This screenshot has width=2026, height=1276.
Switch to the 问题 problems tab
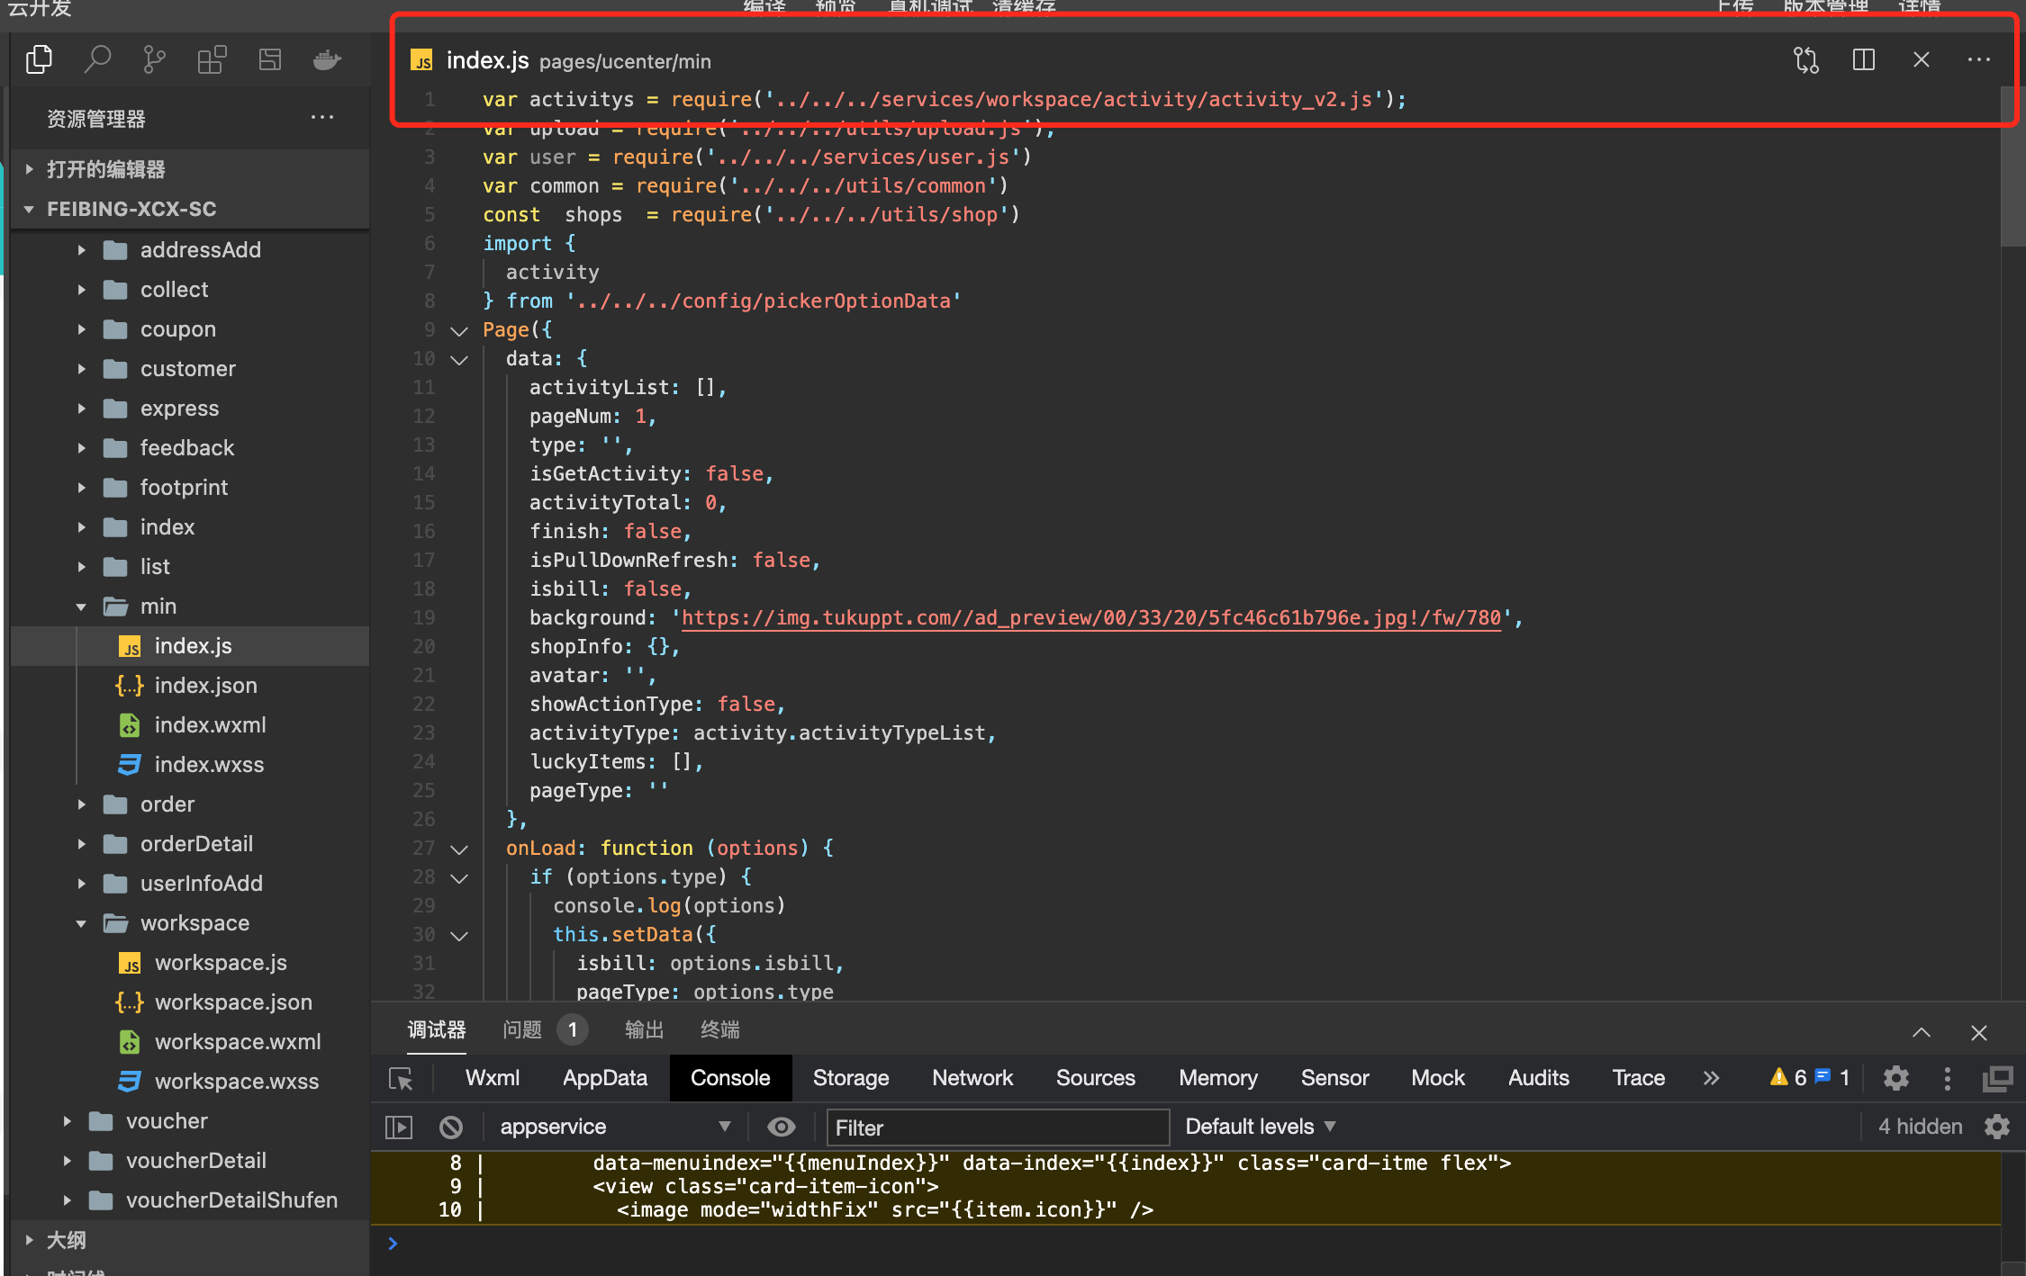522,1029
